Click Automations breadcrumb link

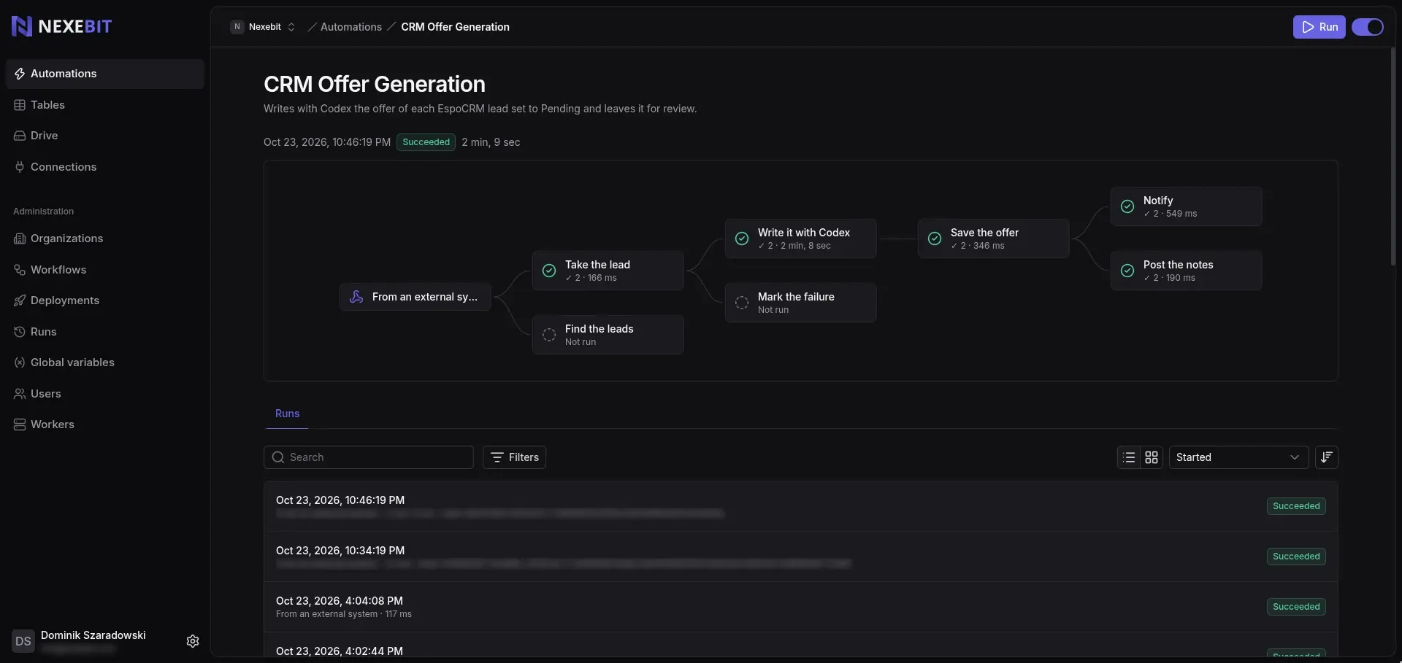(351, 27)
